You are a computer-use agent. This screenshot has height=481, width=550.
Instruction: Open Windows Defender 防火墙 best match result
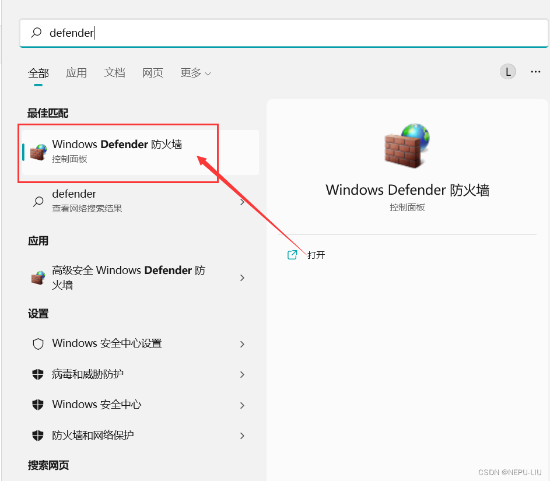141,153
